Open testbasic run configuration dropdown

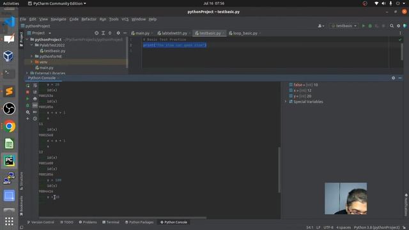pos(344,26)
